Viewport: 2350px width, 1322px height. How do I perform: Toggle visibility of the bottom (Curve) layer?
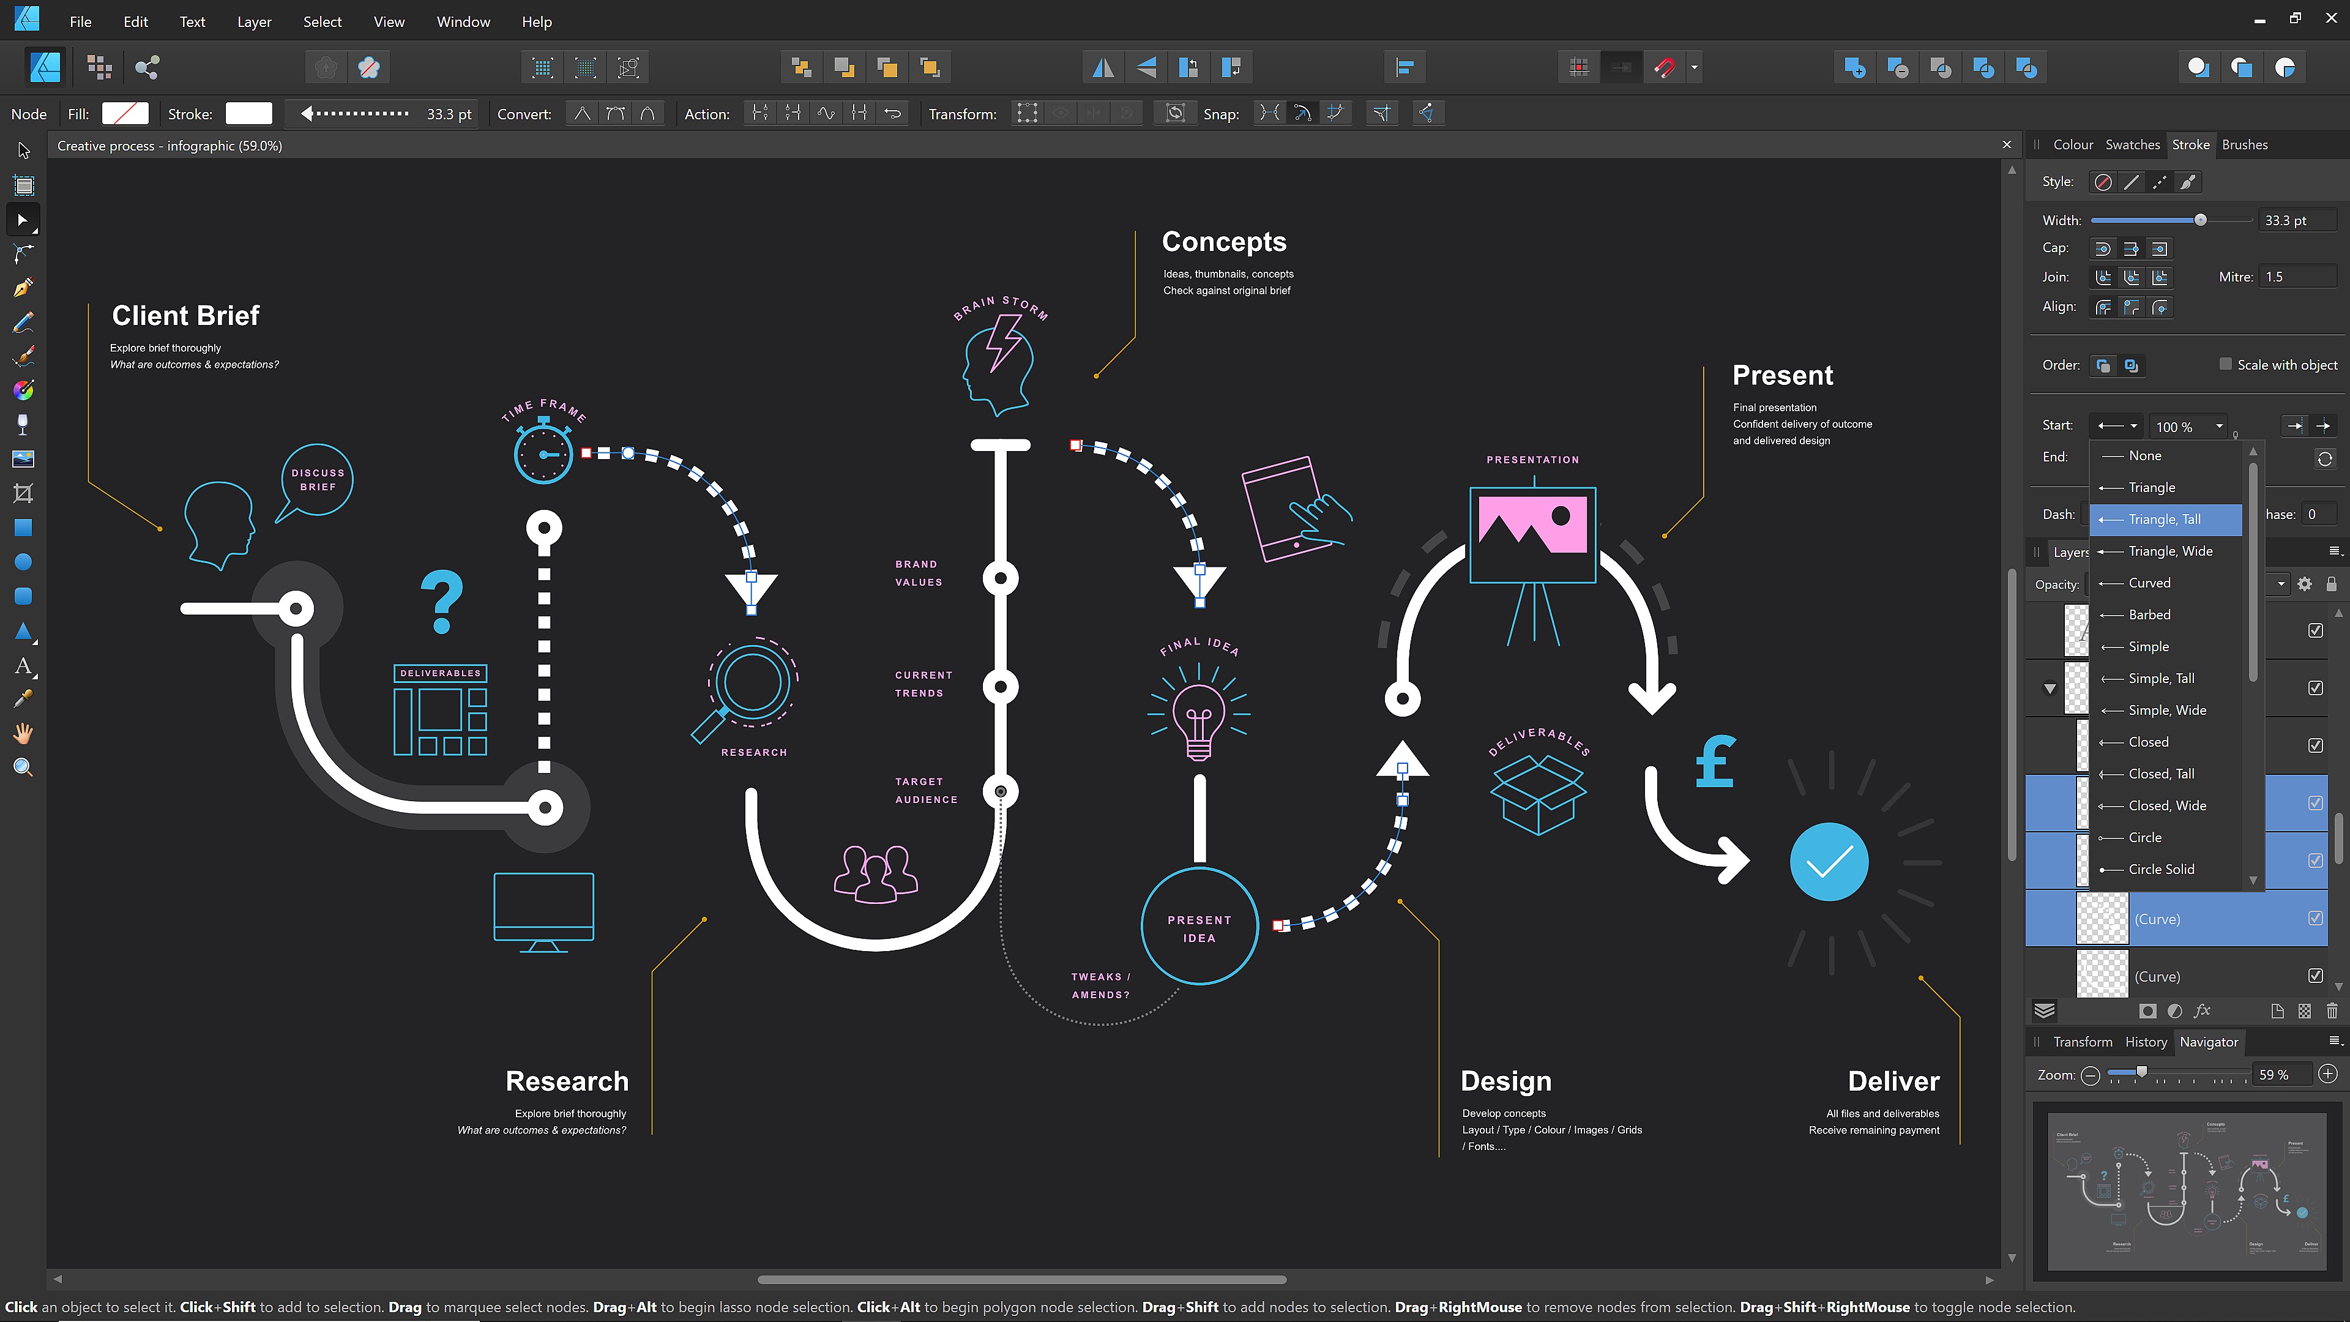click(x=2315, y=976)
